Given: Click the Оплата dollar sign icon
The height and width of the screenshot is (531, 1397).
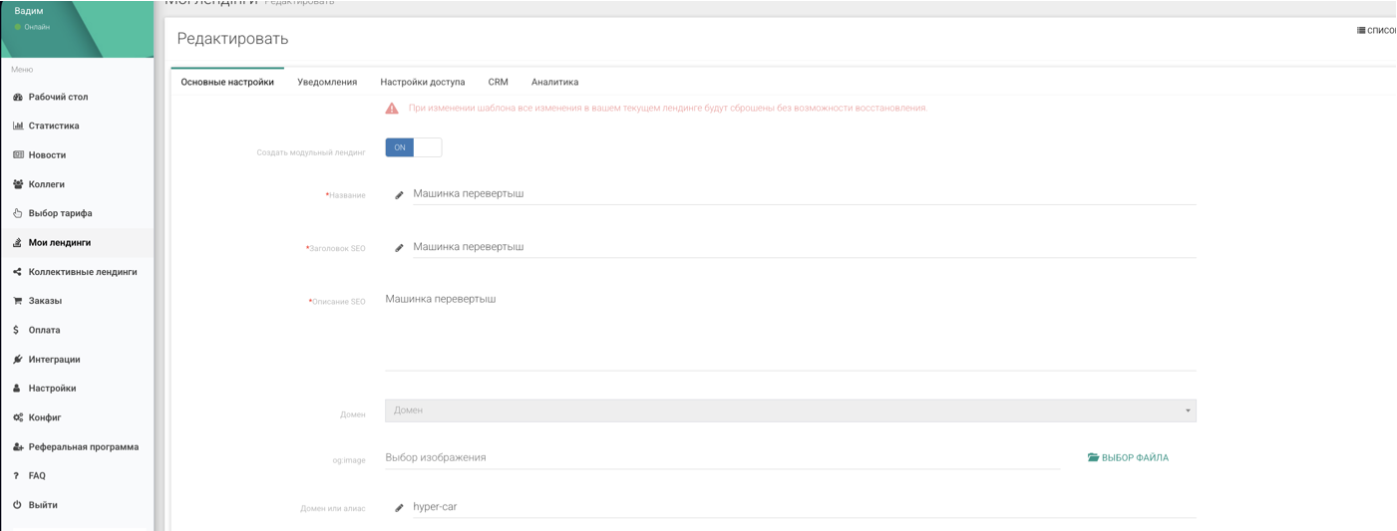Looking at the screenshot, I should [17, 330].
